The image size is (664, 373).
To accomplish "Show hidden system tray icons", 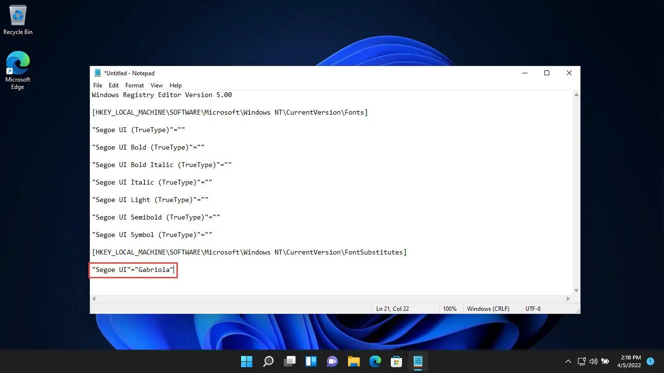I will pos(568,361).
